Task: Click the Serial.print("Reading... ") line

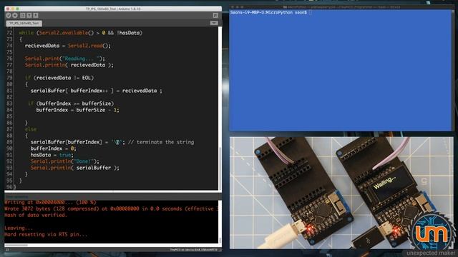Action: point(65,59)
